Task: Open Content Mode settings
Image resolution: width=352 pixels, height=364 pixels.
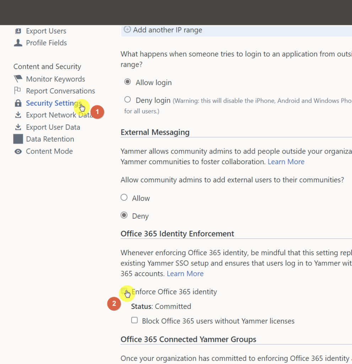Action: 49,151
